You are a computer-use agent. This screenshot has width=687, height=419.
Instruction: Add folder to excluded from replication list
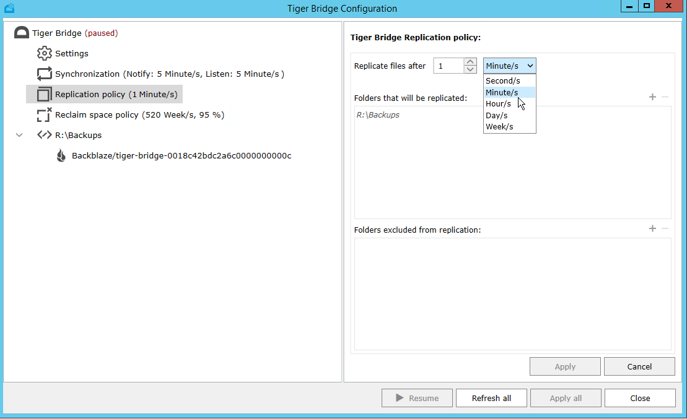pyautogui.click(x=652, y=228)
